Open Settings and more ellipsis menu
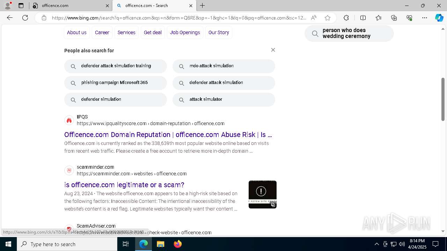447x251 pixels. [425, 18]
